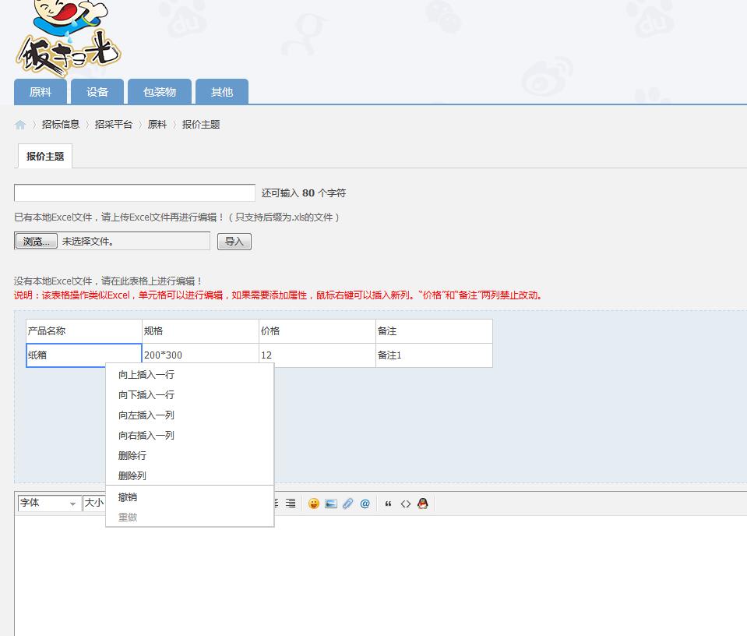This screenshot has width=747, height=636.
Task: Open the 字体 font dropdown
Action: point(49,503)
